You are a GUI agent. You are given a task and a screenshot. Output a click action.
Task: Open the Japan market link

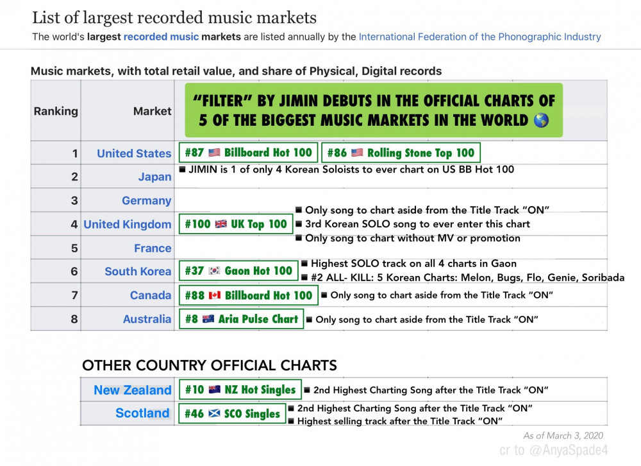(x=154, y=177)
